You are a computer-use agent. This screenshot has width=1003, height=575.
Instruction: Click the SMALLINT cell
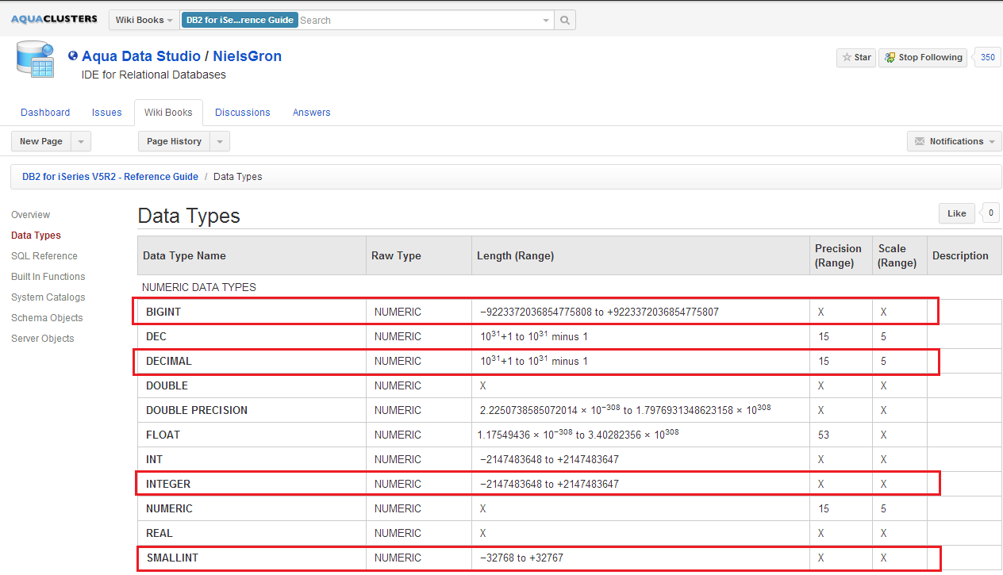[252, 558]
